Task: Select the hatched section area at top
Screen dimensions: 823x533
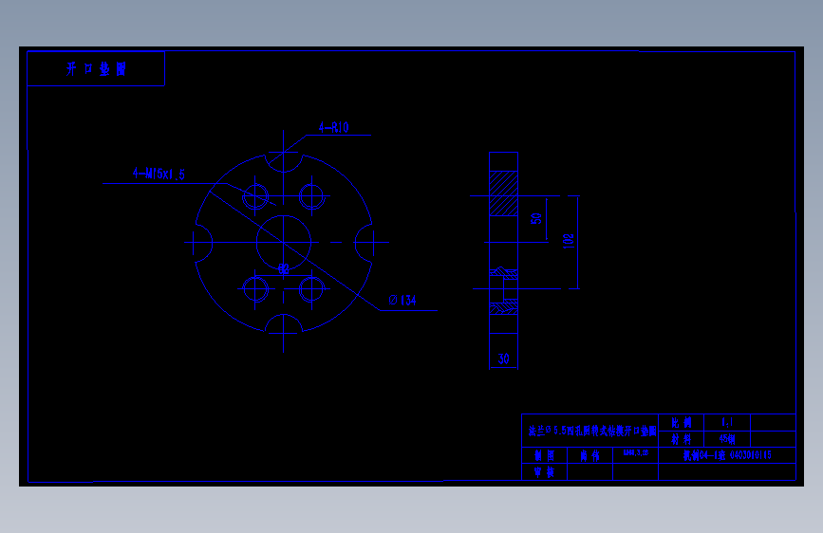Action: click(503, 193)
